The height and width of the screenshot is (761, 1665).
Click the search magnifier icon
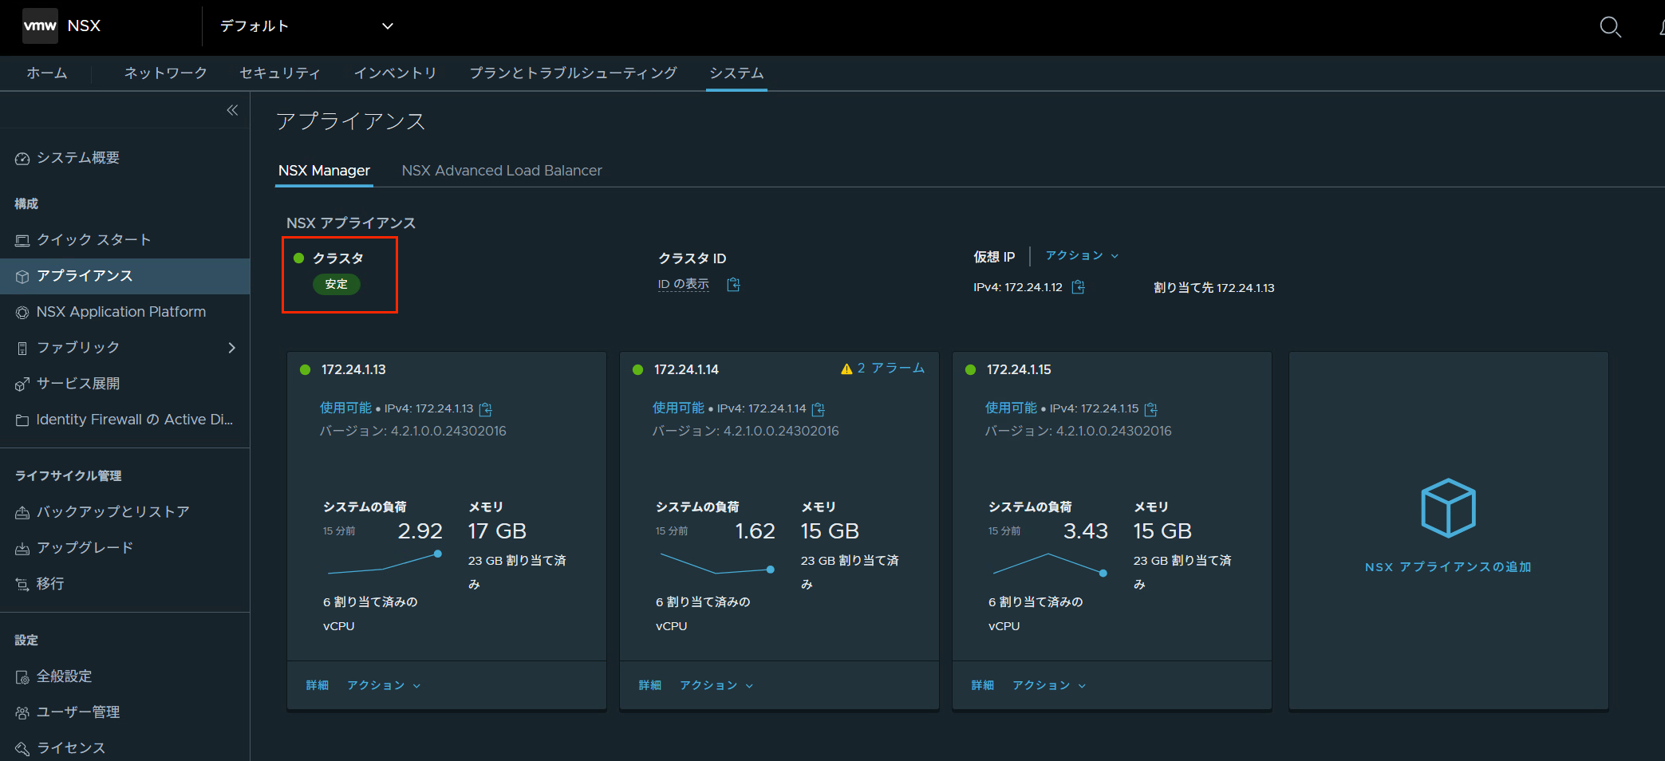(x=1610, y=27)
